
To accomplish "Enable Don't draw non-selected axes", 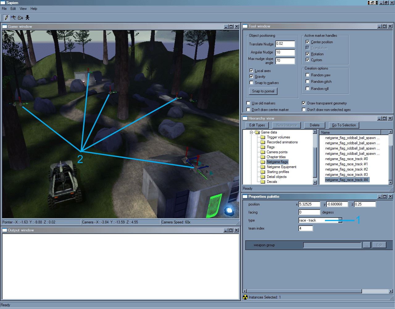I will 304,109.
